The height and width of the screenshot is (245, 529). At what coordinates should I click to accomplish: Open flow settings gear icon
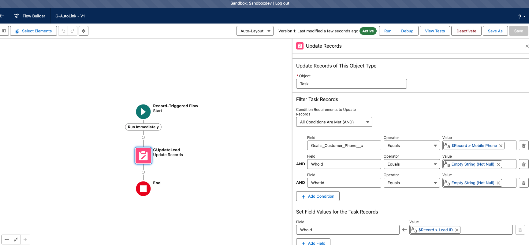(x=84, y=31)
